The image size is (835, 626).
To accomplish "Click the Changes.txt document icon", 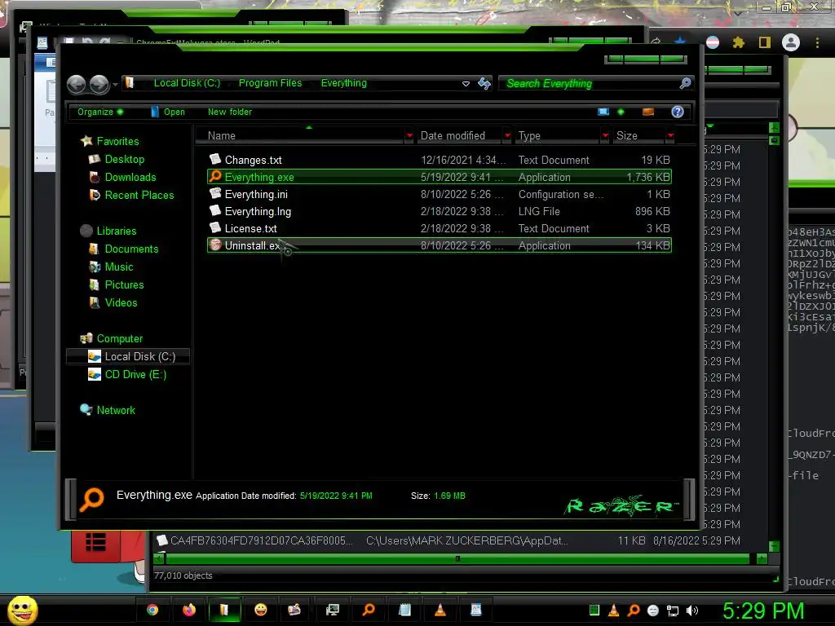I will click(215, 159).
